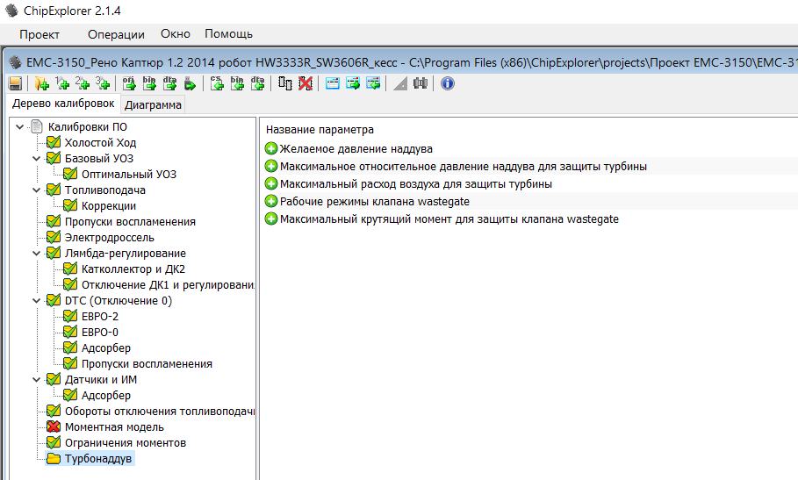Viewport: 798px width, 480px height.
Task: Click the red X compare icon in toolbar
Action: point(305,84)
